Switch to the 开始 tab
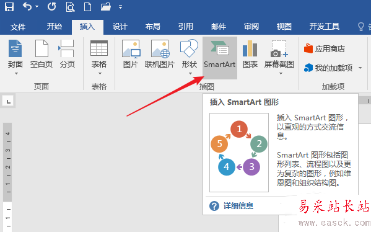Viewport: 371px width, 232px height. pyautogui.click(x=54, y=27)
